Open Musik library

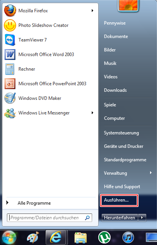point(110,63)
